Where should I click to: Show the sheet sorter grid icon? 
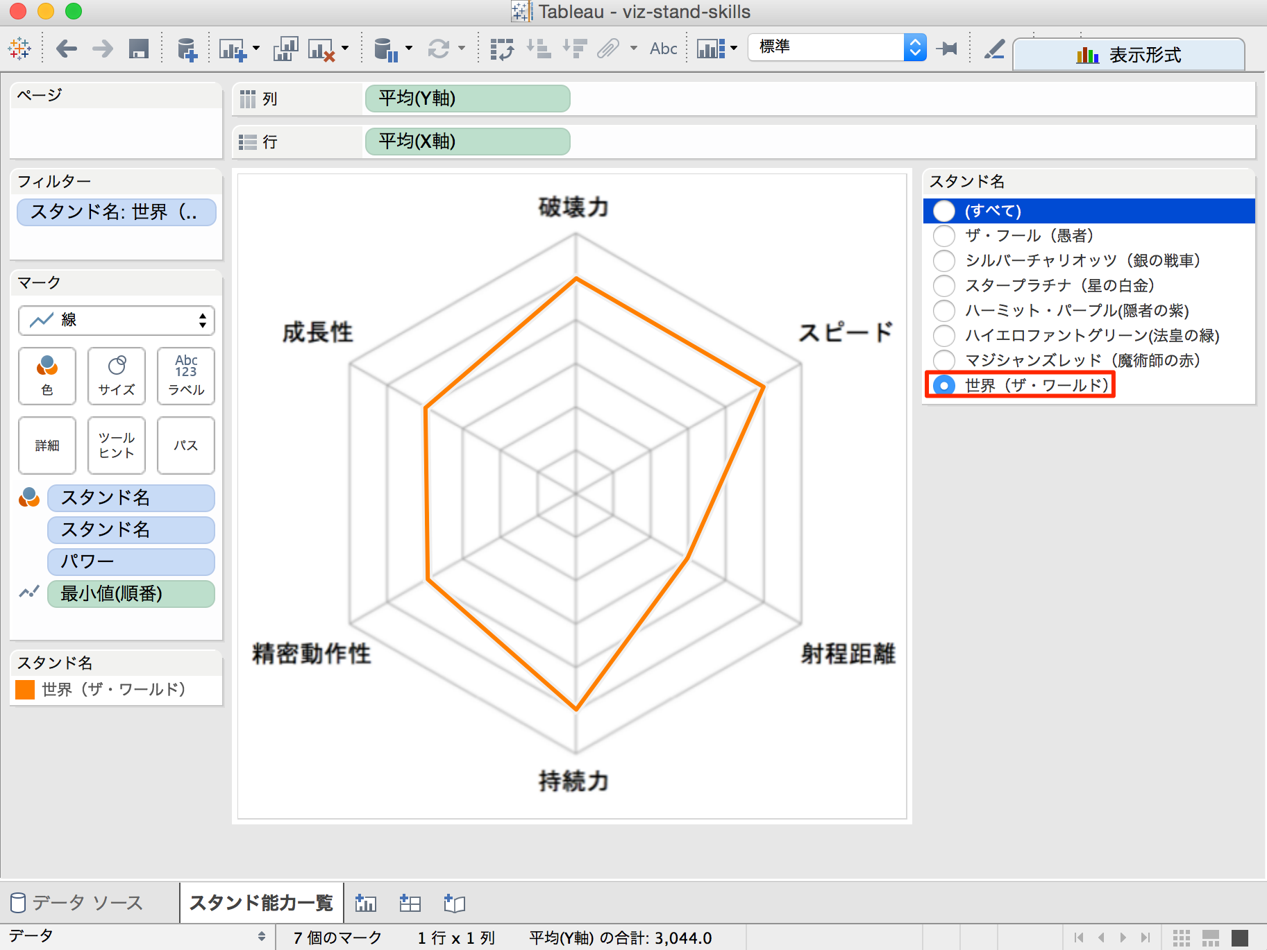click(x=1182, y=938)
